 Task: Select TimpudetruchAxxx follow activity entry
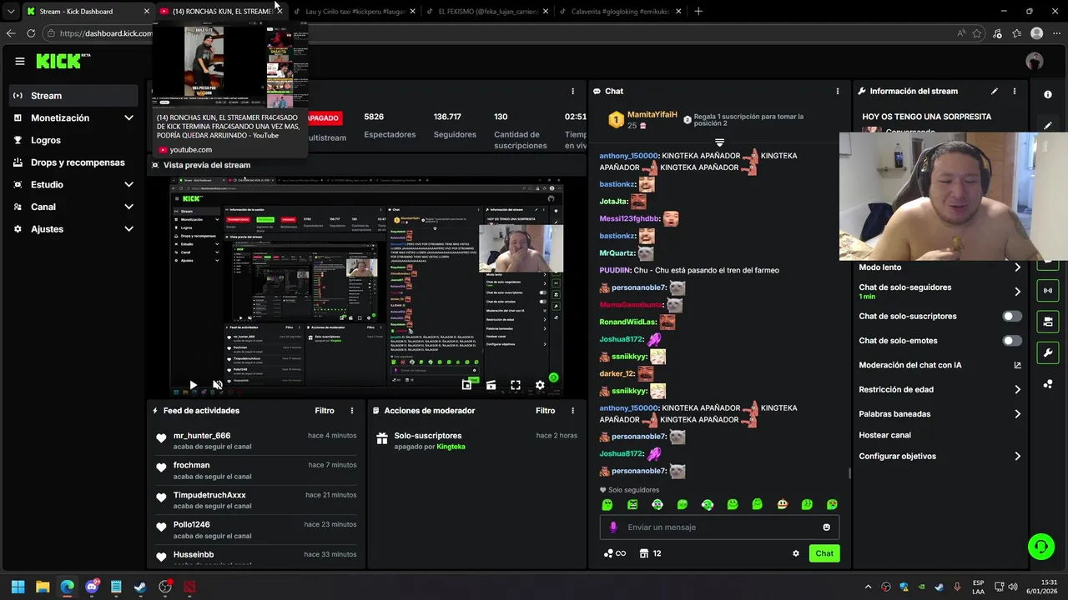click(x=256, y=500)
